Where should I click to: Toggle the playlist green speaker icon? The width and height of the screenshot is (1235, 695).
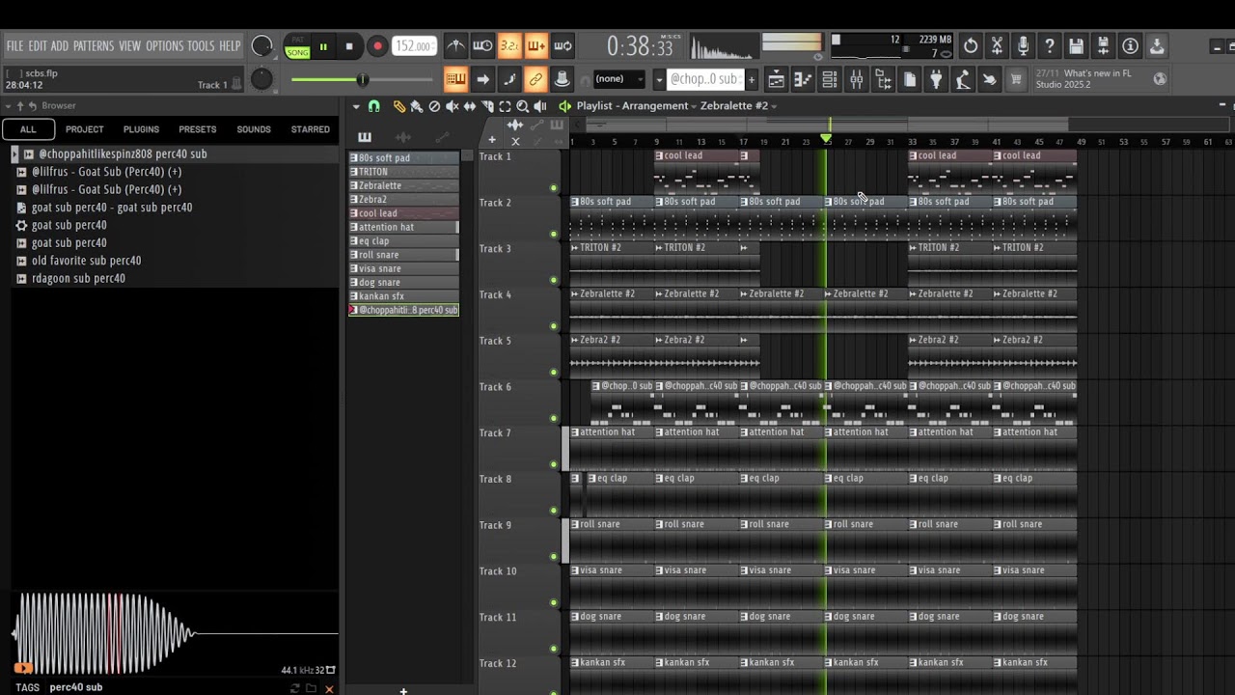click(564, 106)
